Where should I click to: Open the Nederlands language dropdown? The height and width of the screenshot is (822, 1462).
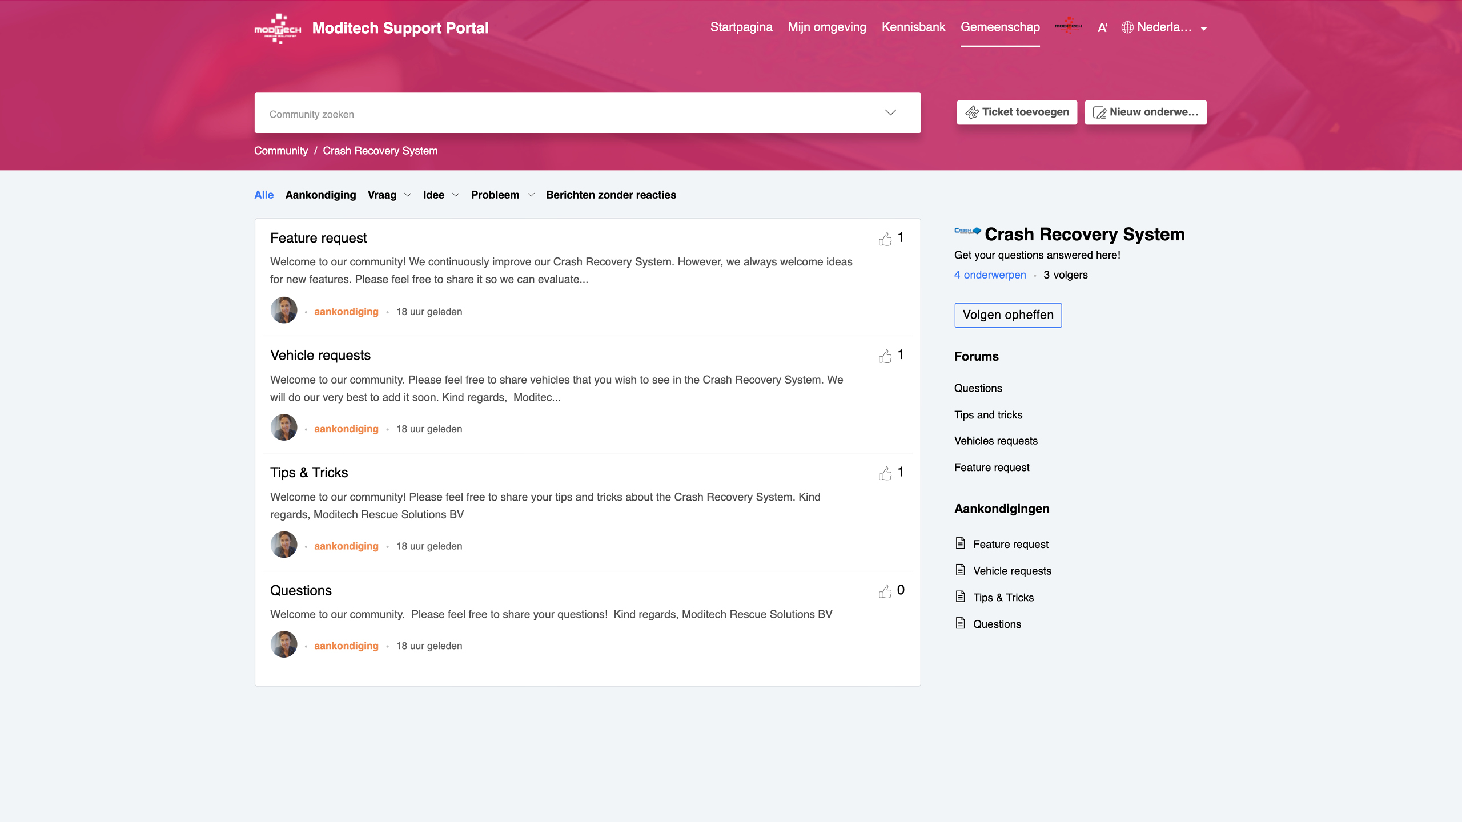click(x=1164, y=27)
